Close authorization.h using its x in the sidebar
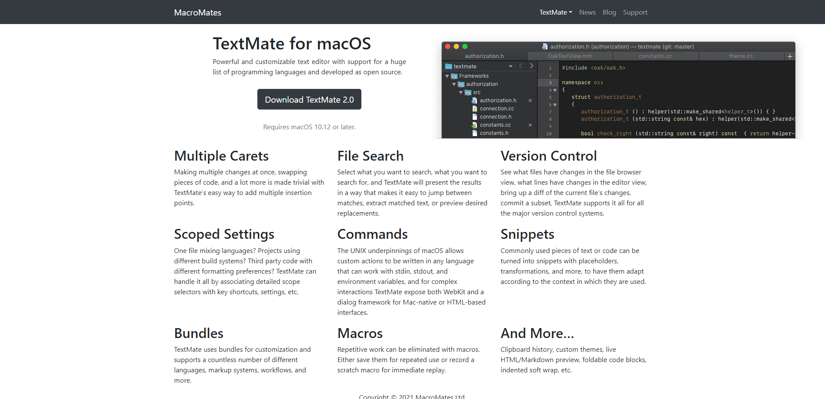 530,101
